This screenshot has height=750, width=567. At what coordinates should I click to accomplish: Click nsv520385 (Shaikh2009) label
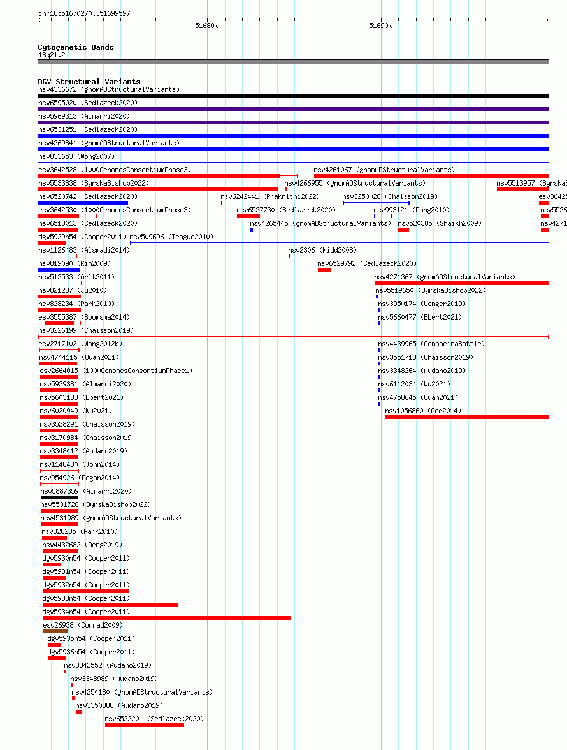click(440, 223)
